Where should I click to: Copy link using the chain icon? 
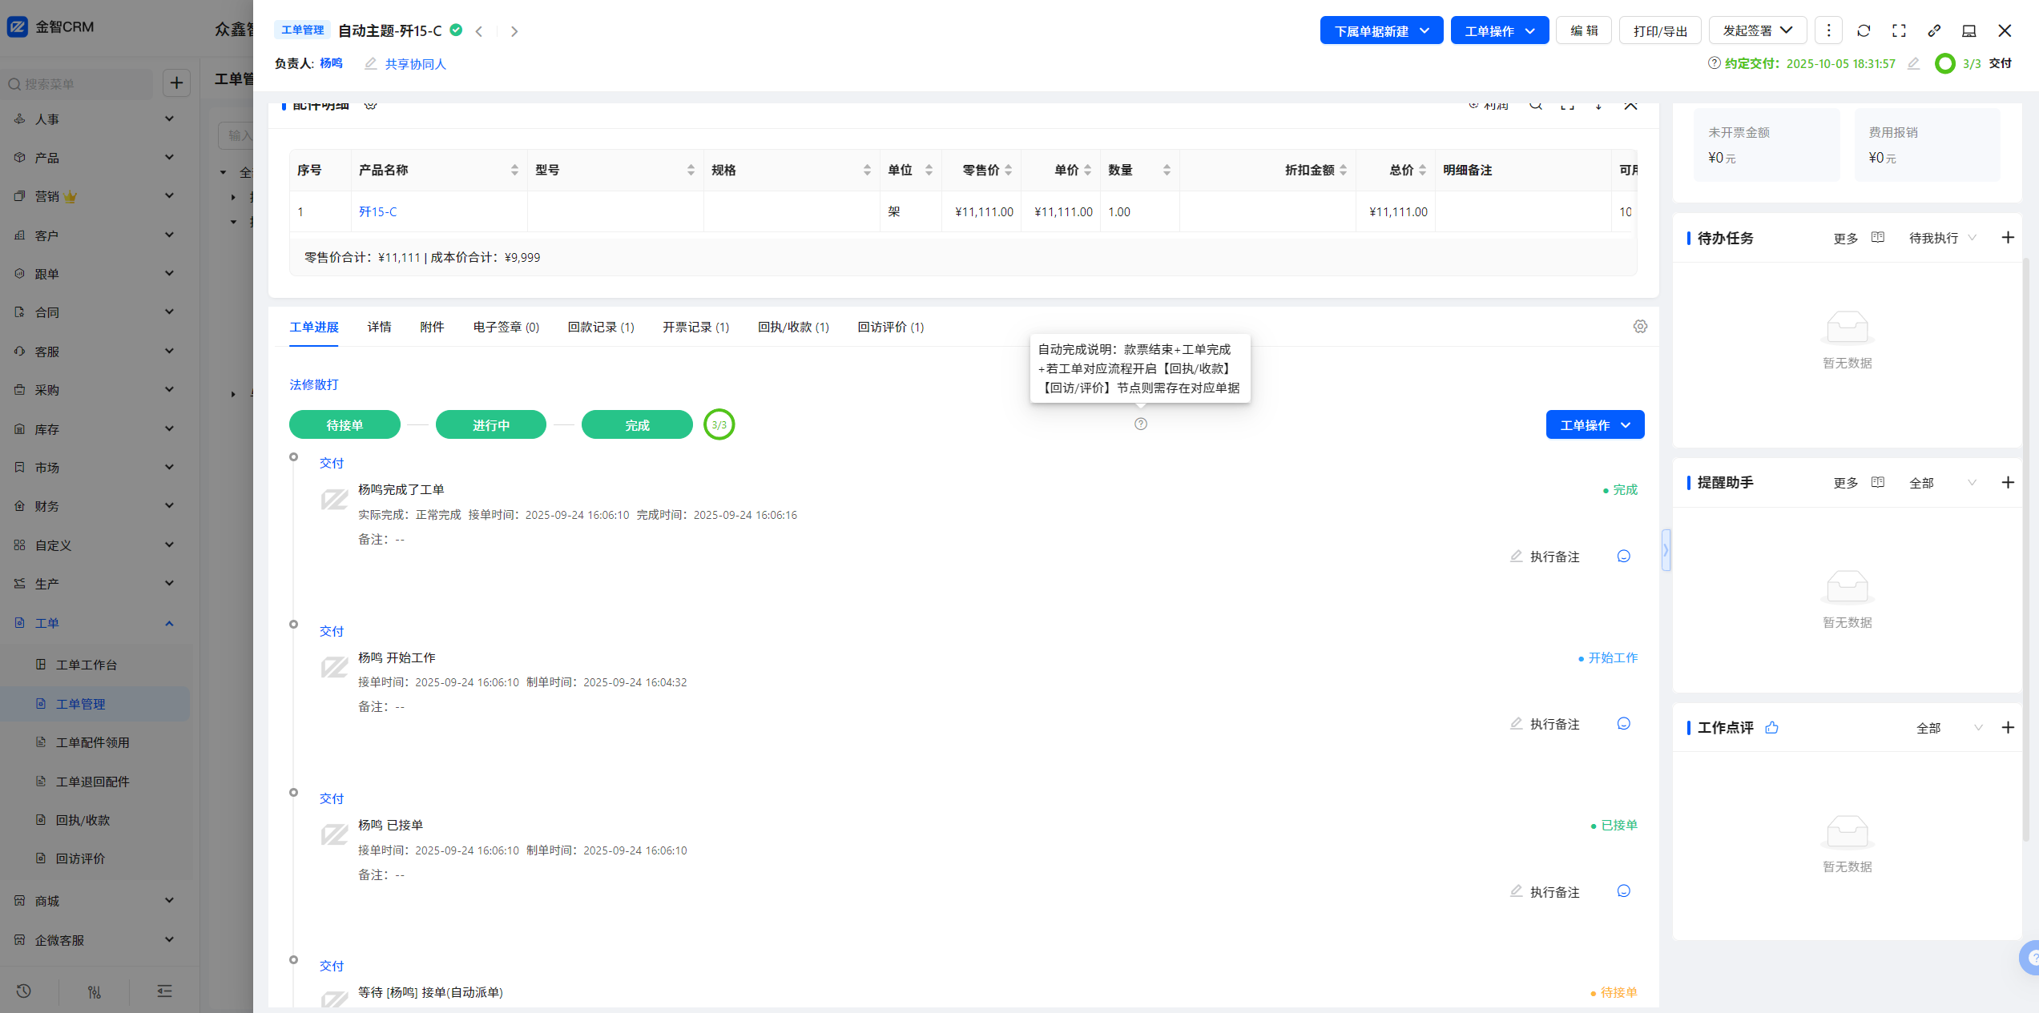pos(1934,30)
